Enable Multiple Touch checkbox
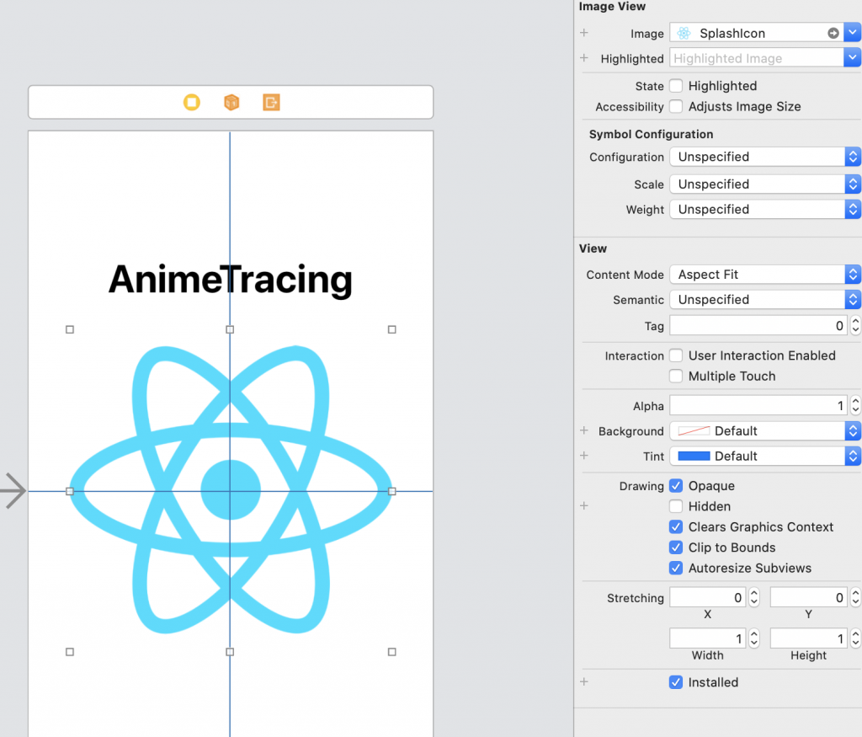 (676, 377)
